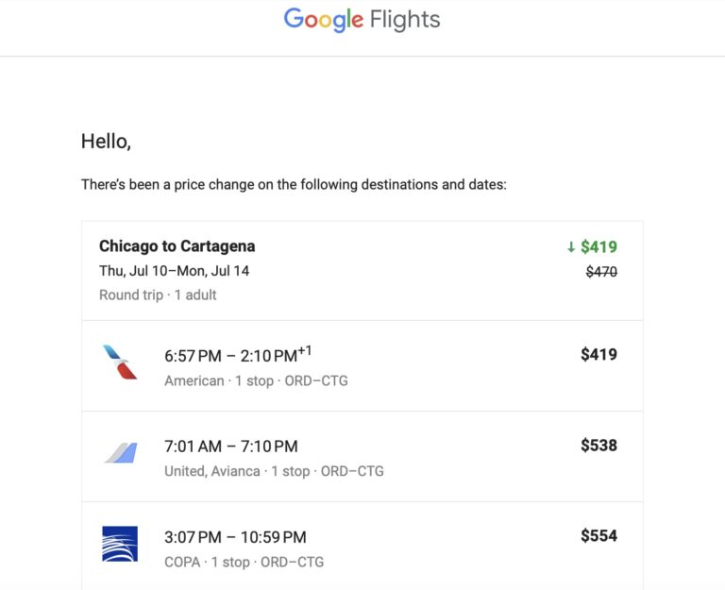
Task: Select the 3:07 PM COPA flight
Action: 235,537
